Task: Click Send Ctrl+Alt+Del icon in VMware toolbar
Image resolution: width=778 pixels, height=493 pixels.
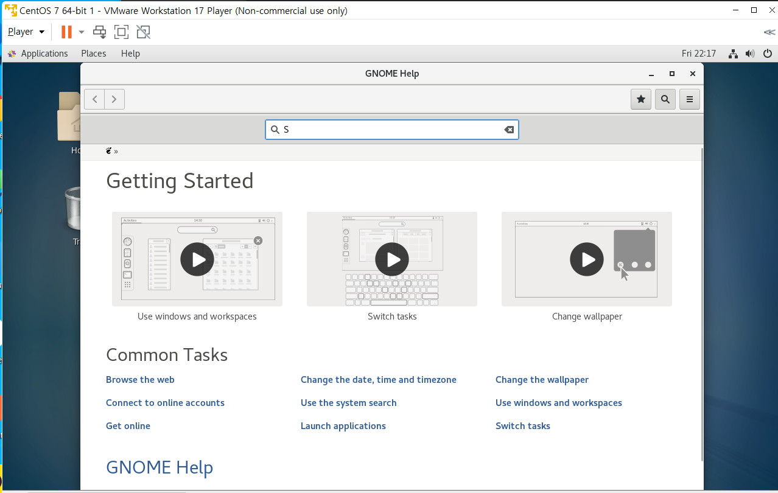Action: coord(99,32)
